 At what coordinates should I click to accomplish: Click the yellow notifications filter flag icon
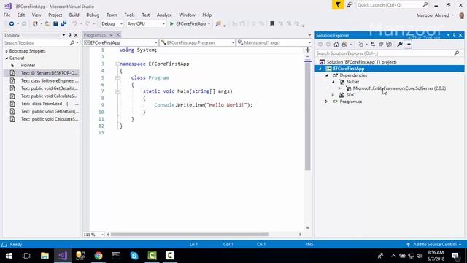tap(338, 5)
